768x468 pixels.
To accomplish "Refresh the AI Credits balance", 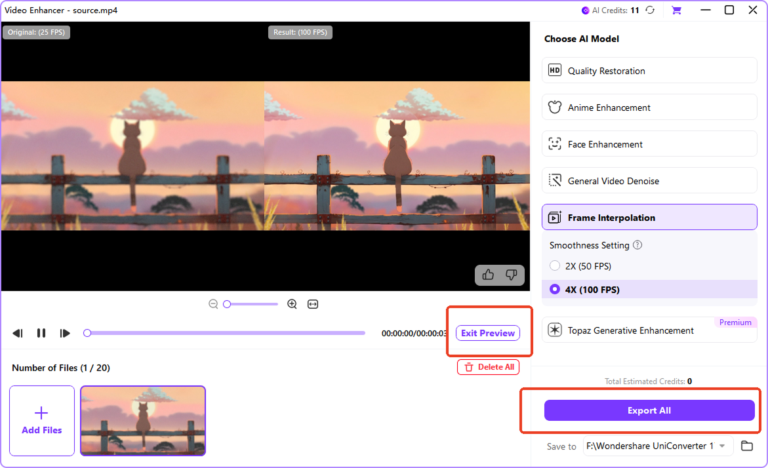I will click(x=649, y=10).
